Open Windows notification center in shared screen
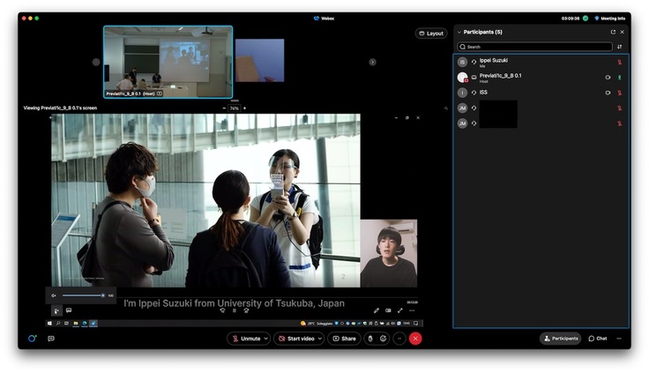 pos(415,324)
